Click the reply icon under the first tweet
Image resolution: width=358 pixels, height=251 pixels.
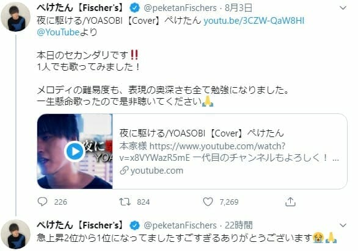(x=42, y=202)
